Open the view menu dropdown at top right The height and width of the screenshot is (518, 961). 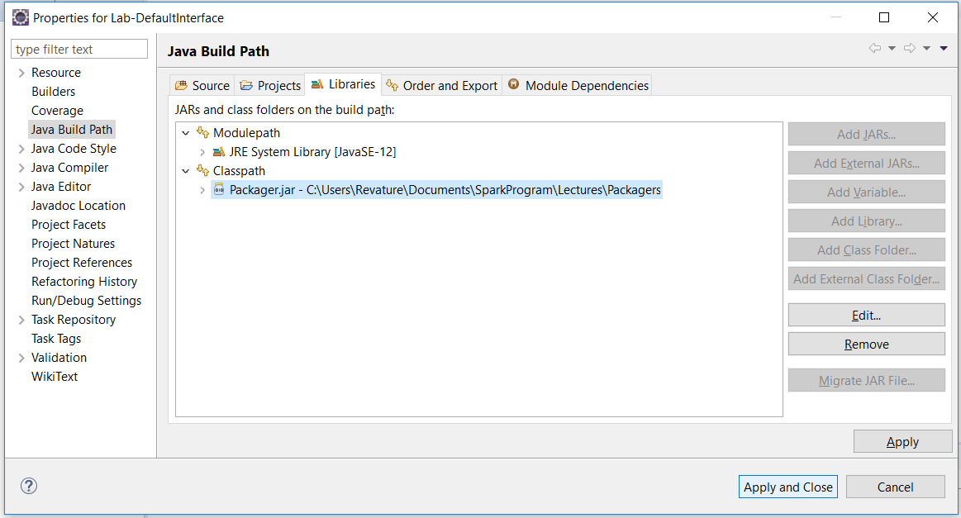(944, 49)
